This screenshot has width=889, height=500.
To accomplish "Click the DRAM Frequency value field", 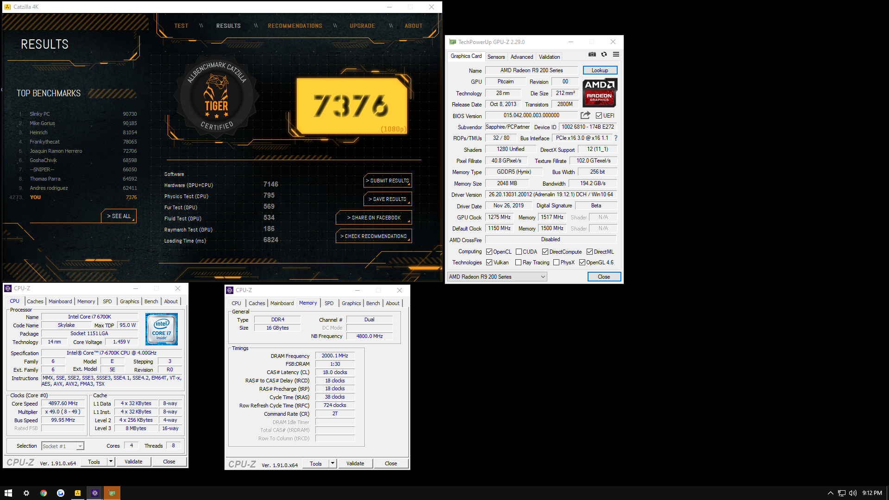I will click(x=335, y=356).
